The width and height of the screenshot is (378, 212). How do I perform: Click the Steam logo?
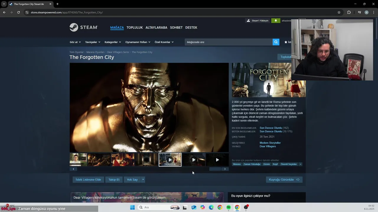click(84, 27)
